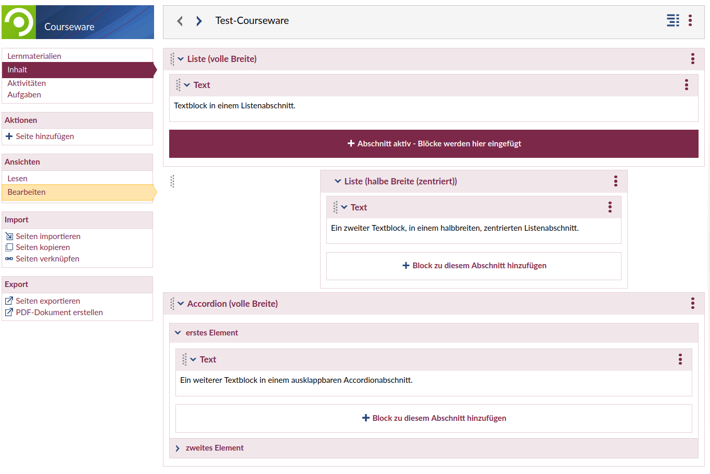Open three-dot menu of Text block in Accordion
This screenshot has width=710, height=474.
coord(680,359)
